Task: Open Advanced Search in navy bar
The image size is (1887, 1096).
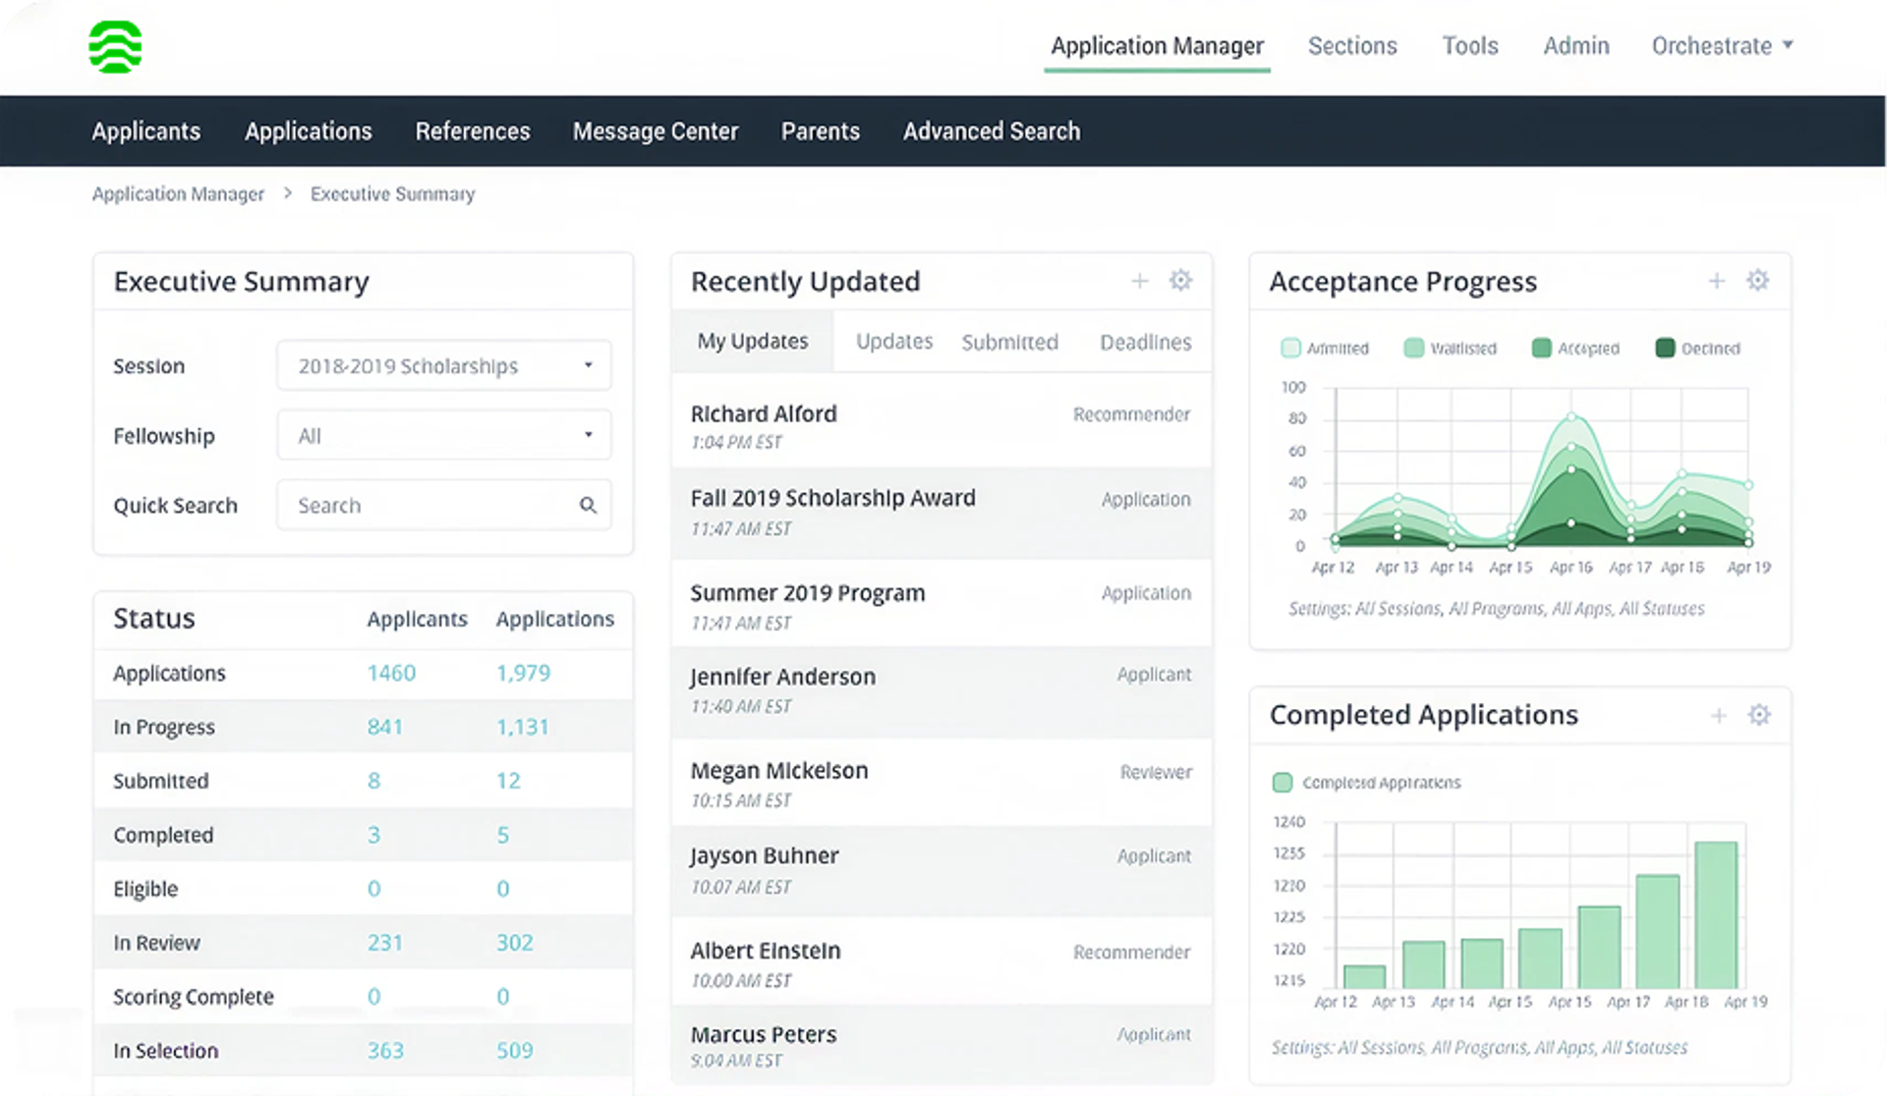Action: [x=992, y=132]
